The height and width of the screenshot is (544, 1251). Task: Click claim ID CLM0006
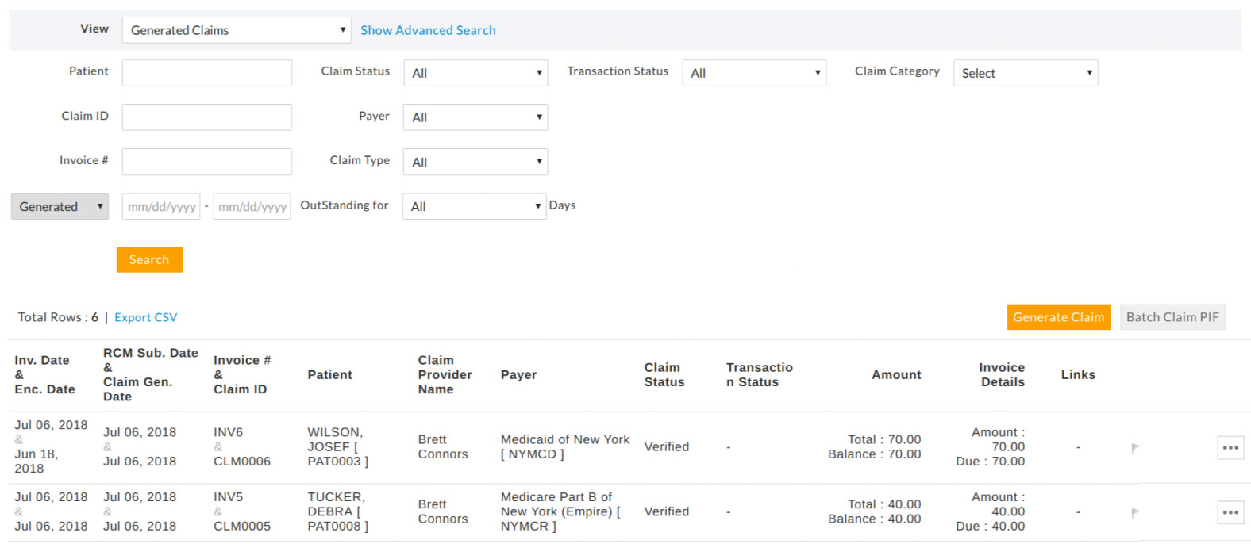point(242,462)
